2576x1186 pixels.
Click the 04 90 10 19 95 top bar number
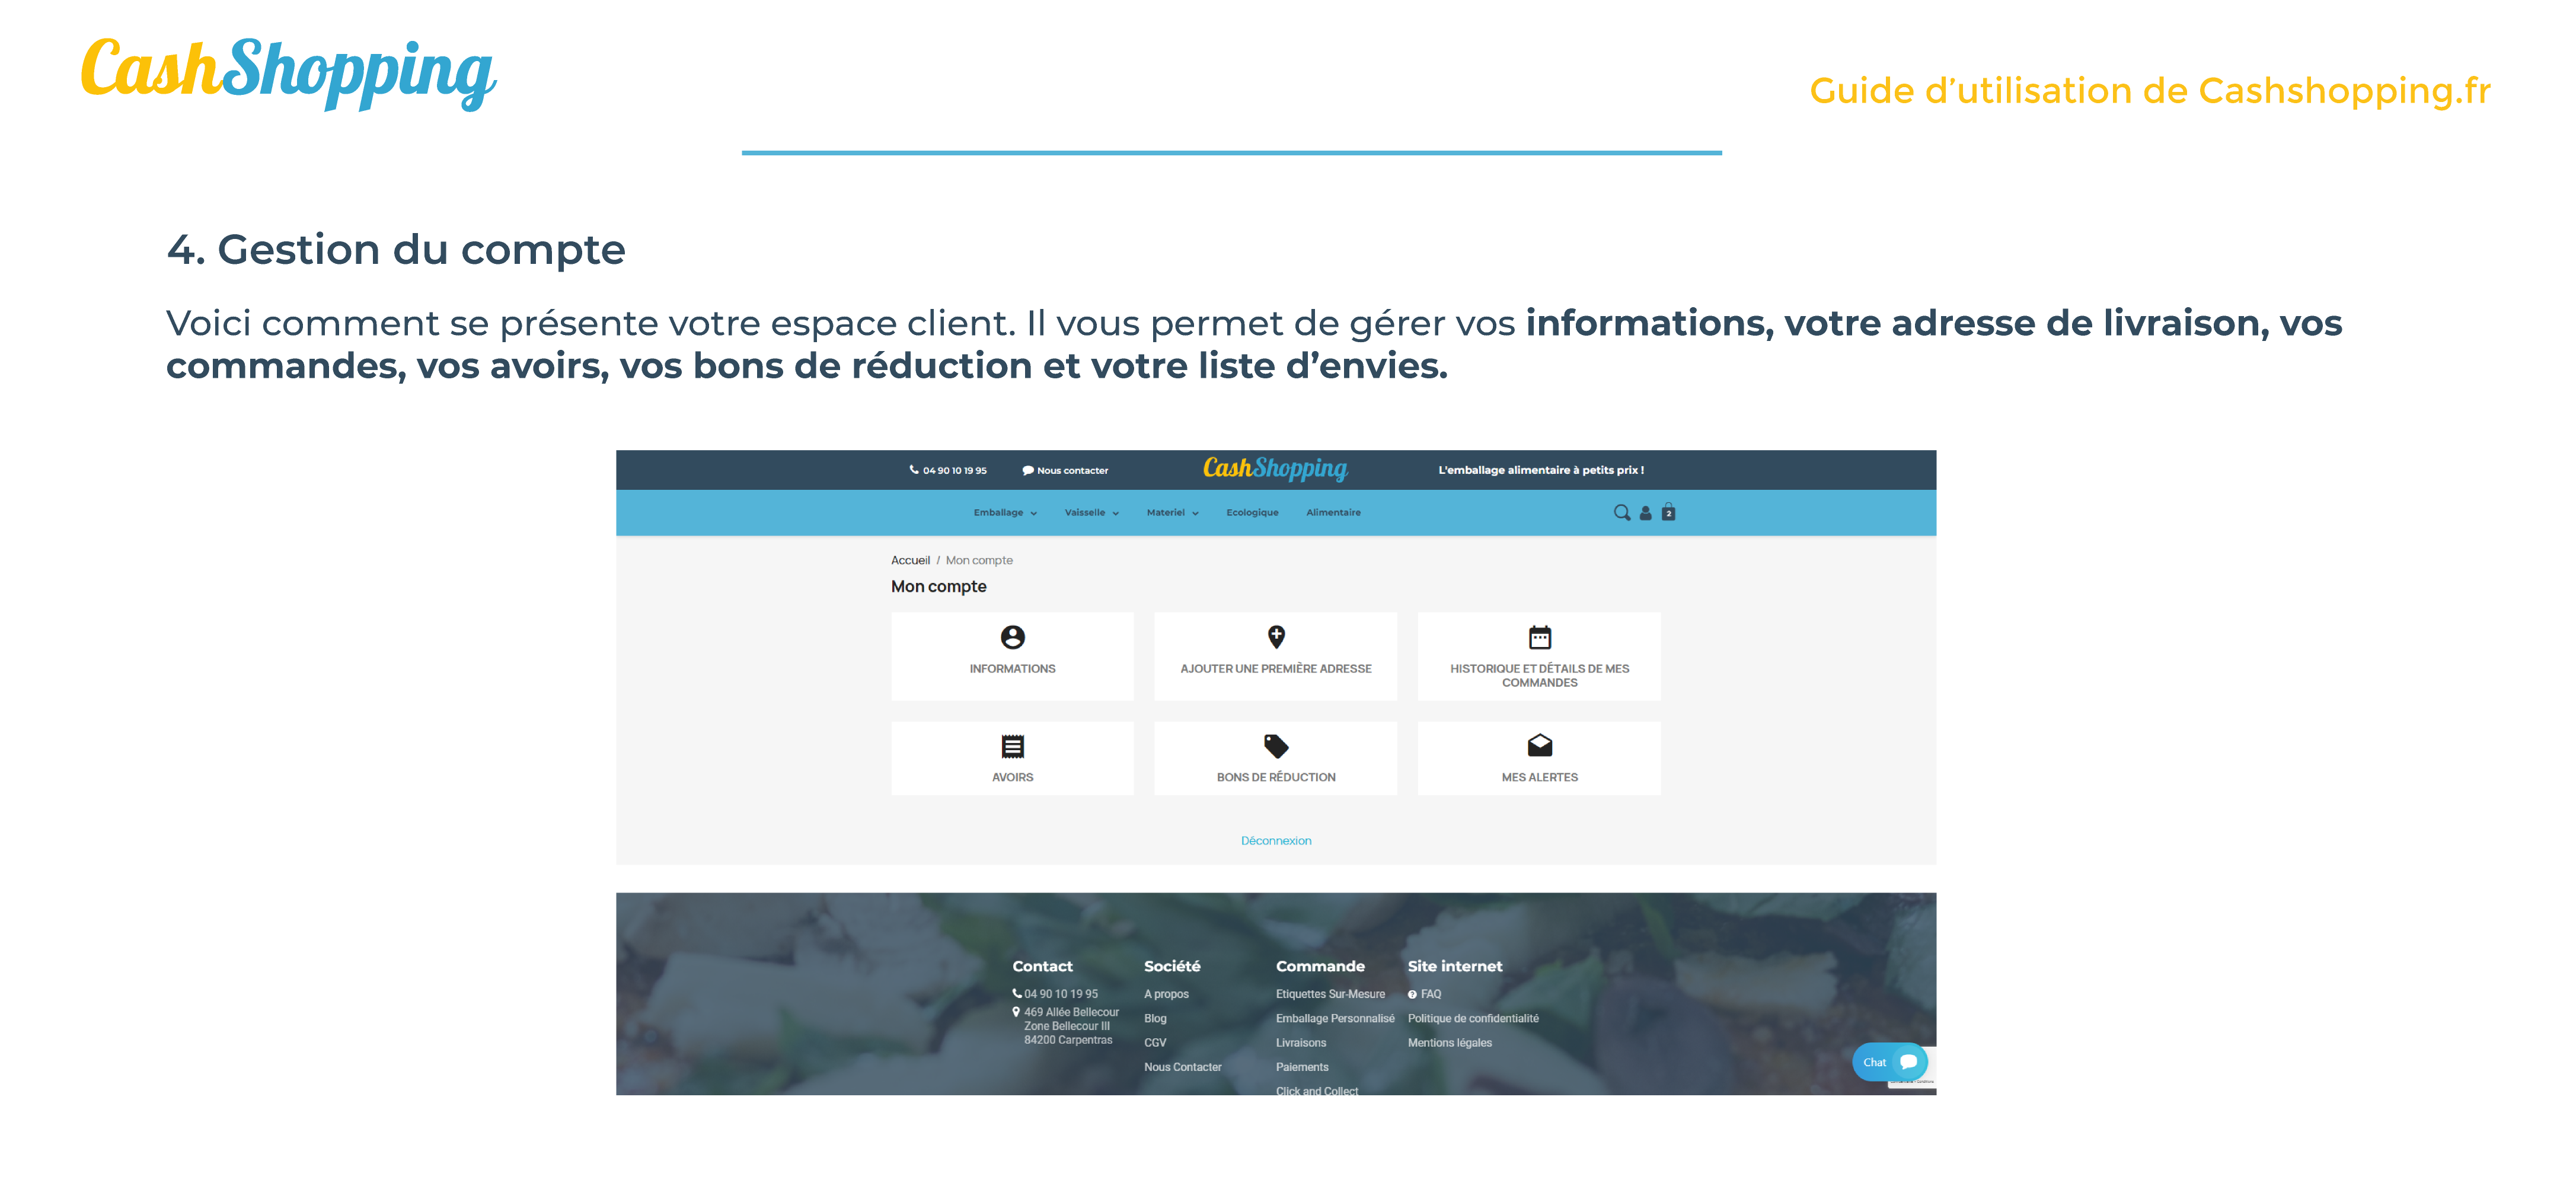[x=954, y=470]
